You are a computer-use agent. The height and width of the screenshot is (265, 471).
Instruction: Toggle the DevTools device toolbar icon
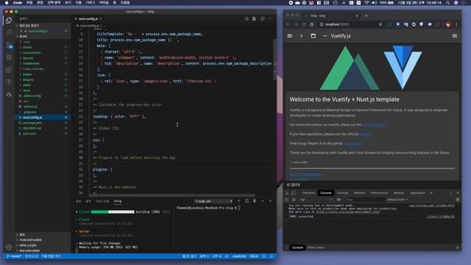(x=294, y=193)
